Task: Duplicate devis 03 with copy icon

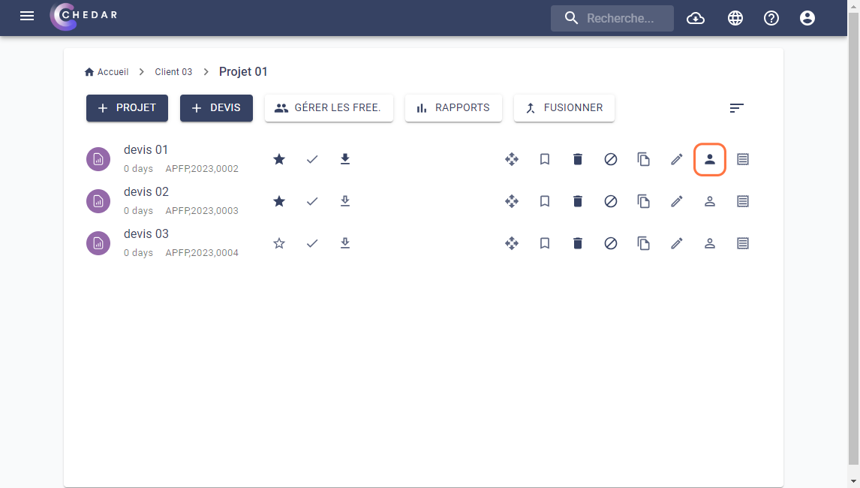Action: [x=643, y=243]
